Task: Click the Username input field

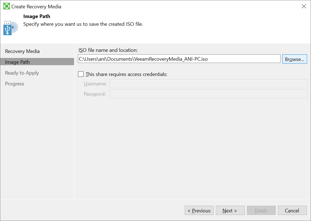Action: (208, 84)
